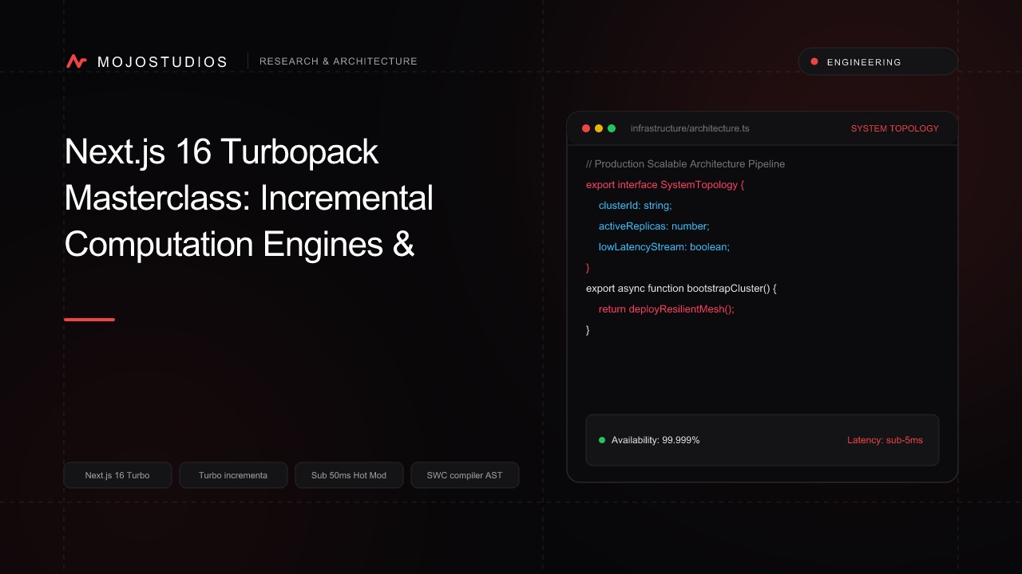Click the red dot in Engineering badge
1022x574 pixels.
[814, 61]
